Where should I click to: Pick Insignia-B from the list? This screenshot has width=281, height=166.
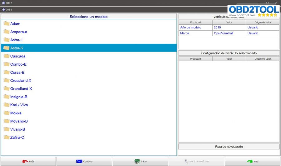(x=19, y=97)
